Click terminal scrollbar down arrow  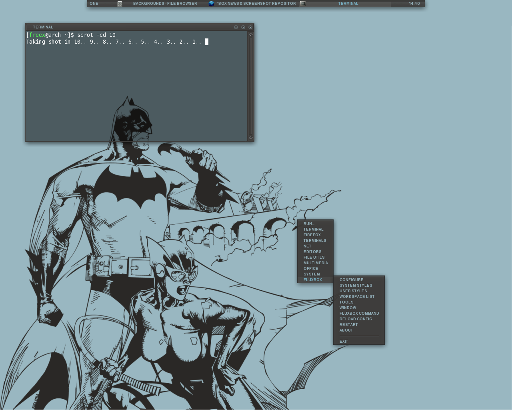(x=251, y=137)
